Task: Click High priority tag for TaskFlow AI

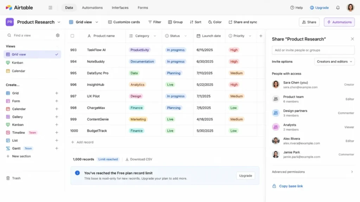Action: (x=234, y=50)
